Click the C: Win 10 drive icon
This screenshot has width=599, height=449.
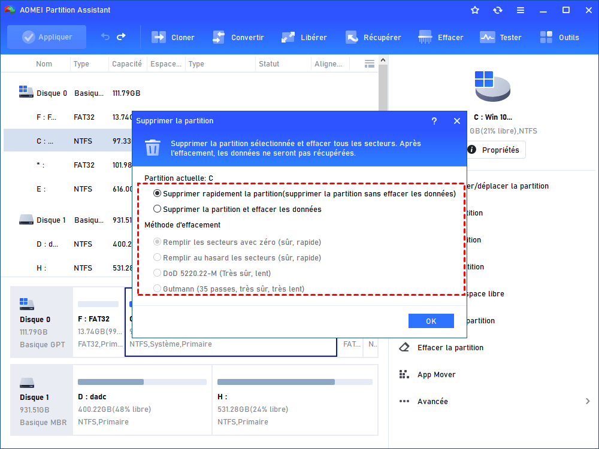pos(492,86)
